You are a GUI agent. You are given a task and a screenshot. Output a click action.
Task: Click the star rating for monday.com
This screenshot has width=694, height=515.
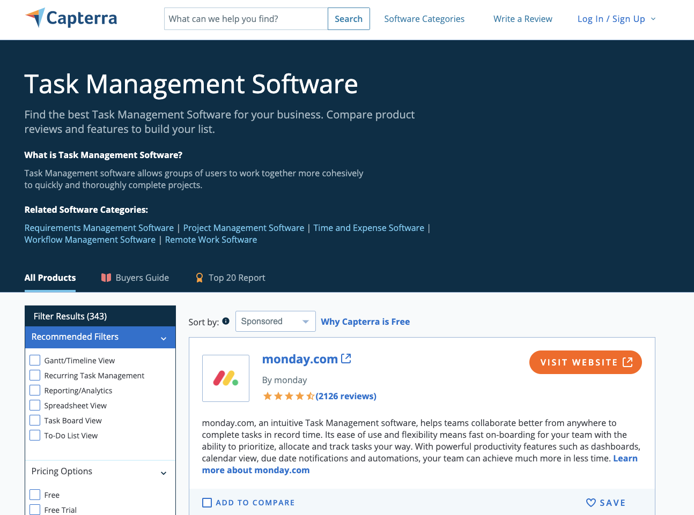[288, 396]
